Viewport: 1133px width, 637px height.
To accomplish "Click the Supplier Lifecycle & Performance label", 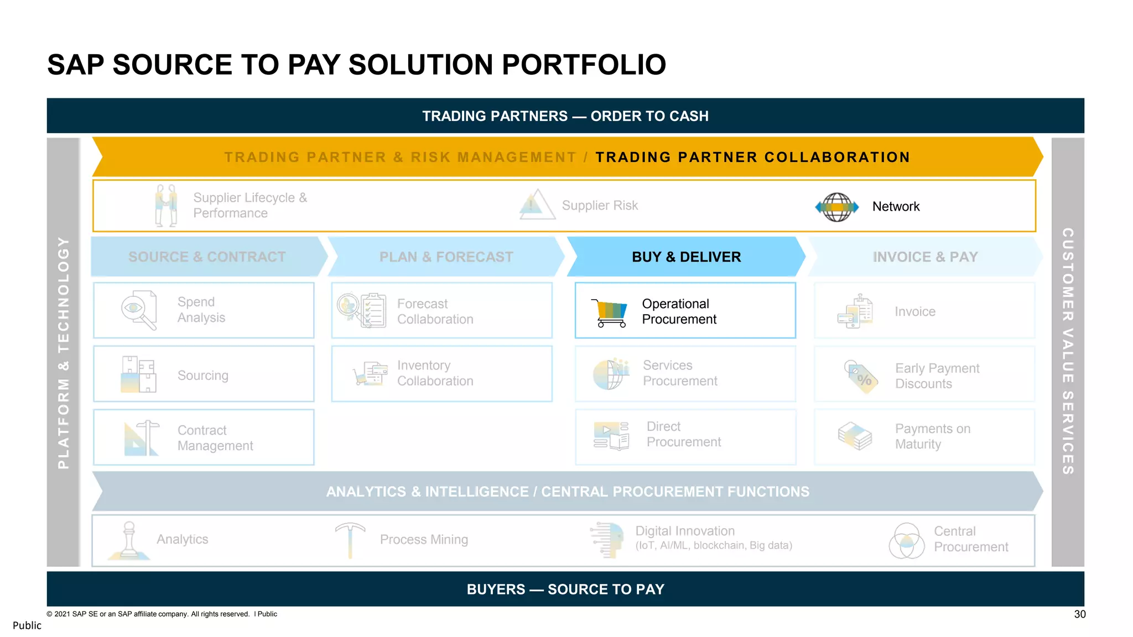I will coord(250,205).
